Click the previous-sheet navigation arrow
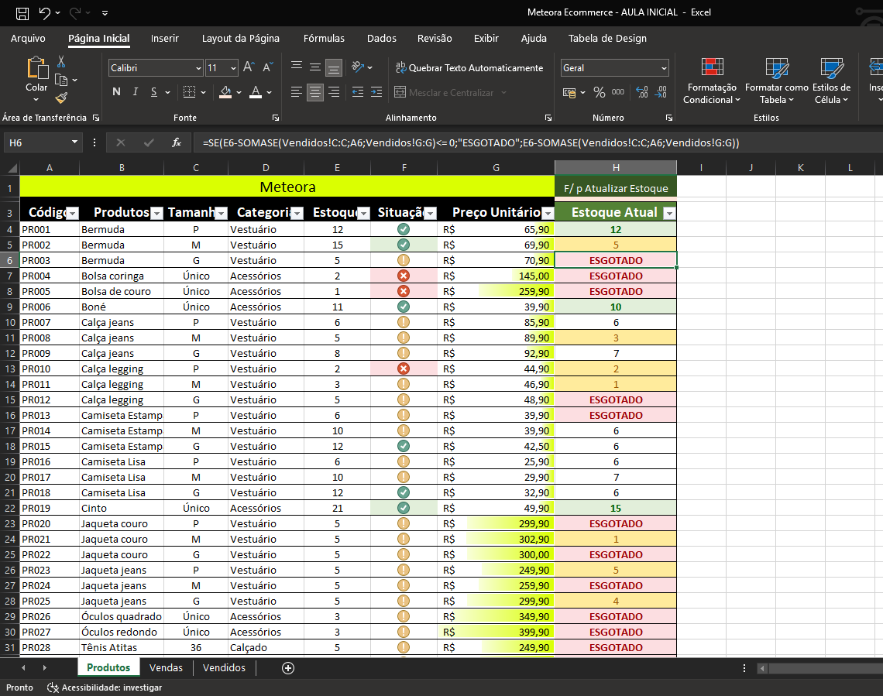 [23, 668]
